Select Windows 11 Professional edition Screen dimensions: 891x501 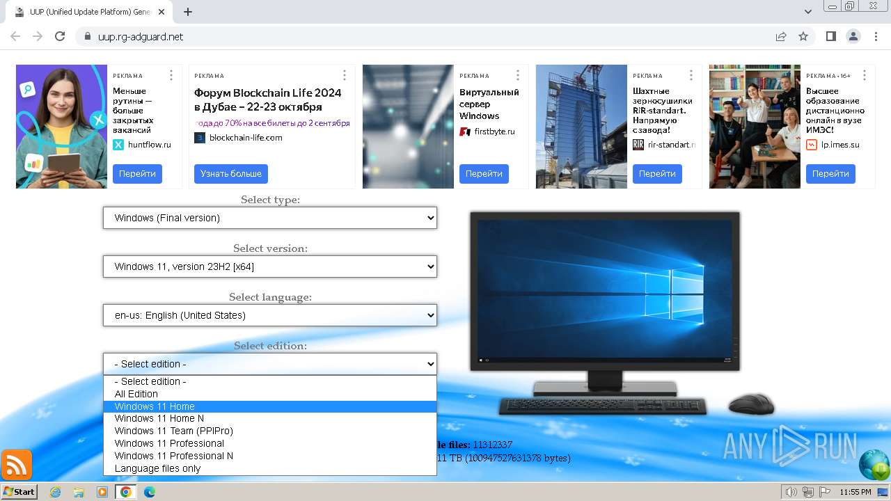pyautogui.click(x=270, y=443)
